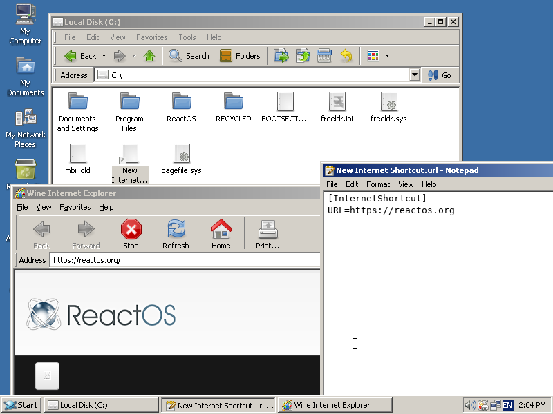Viewport: 553px width, 414px height.
Task: Select the Delete icon in the Explorer toolbar
Action: pyautogui.click(x=323, y=56)
